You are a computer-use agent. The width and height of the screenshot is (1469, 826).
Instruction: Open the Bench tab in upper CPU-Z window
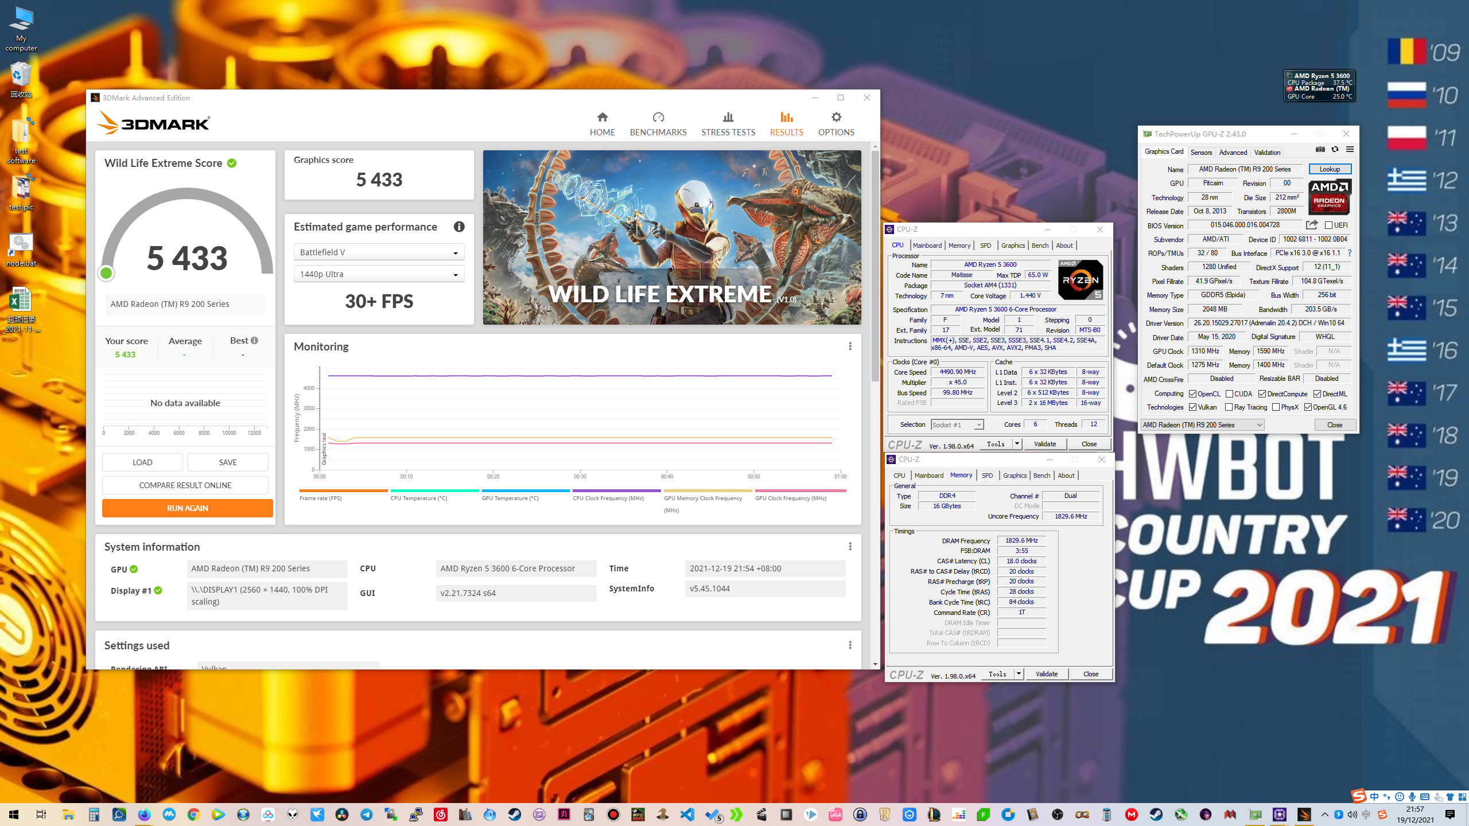[1040, 246]
